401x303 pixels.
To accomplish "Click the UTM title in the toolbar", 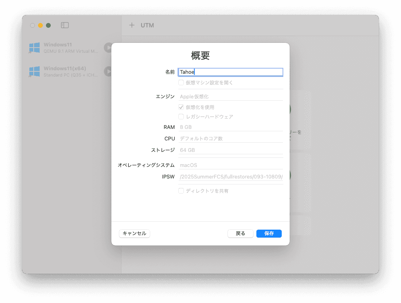I will click(147, 25).
